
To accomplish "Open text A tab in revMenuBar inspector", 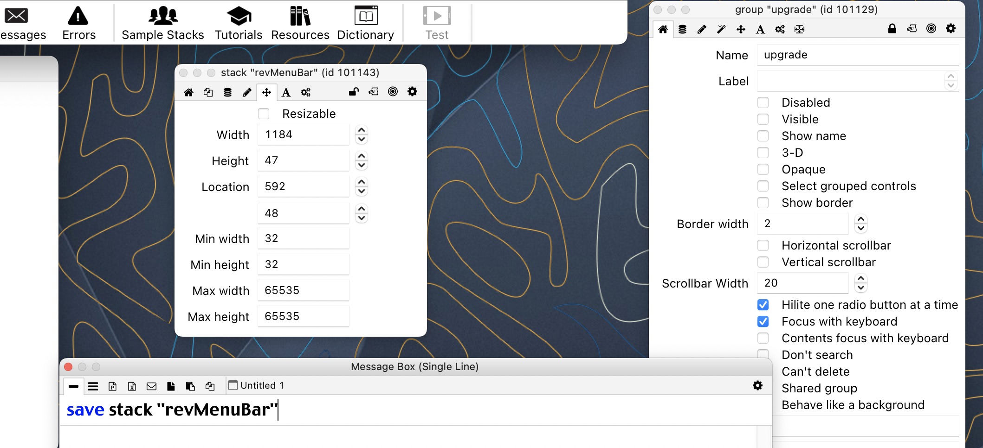I will pyautogui.click(x=286, y=92).
